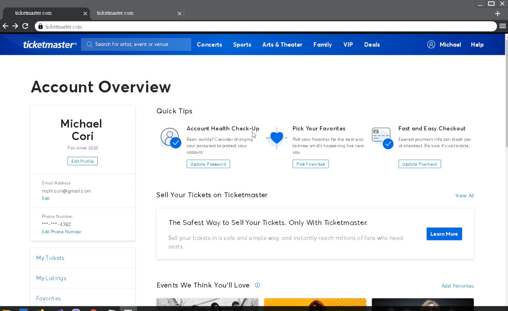
Task: Click the Account Overview heading
Action: point(101,87)
